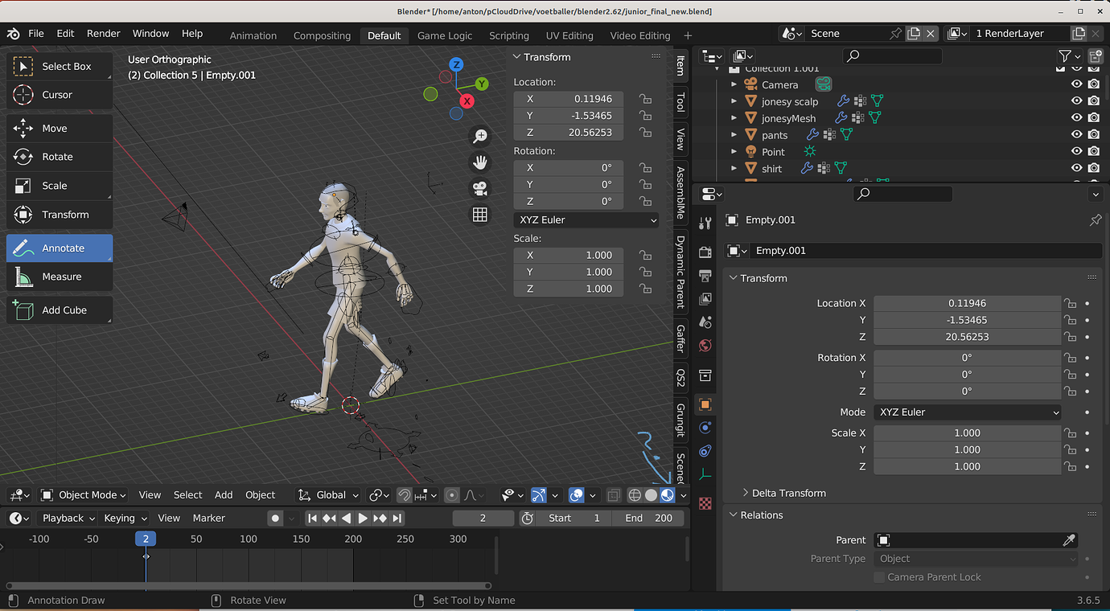Toggle camera view with the camera gizmo

480,188
